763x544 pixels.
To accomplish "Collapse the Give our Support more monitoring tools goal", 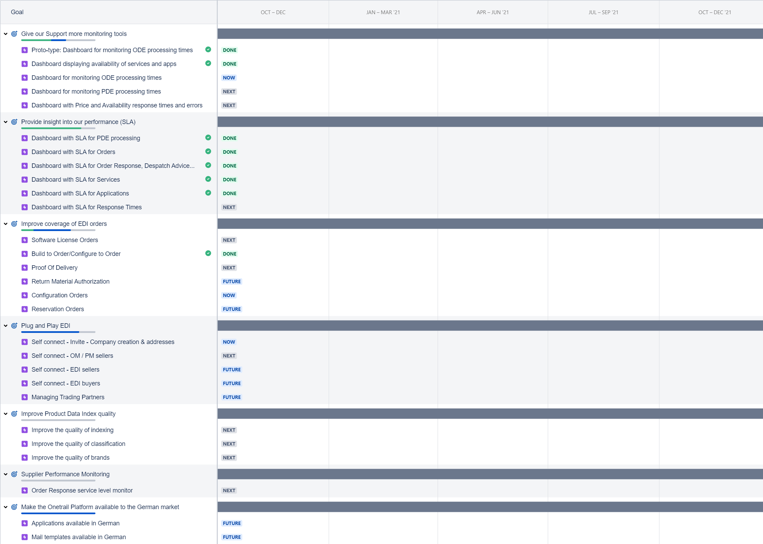I will pos(6,34).
